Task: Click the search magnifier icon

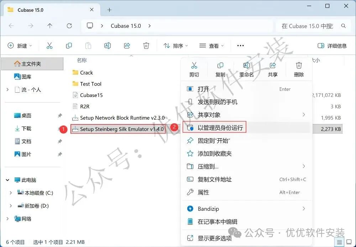Action: click(344, 26)
